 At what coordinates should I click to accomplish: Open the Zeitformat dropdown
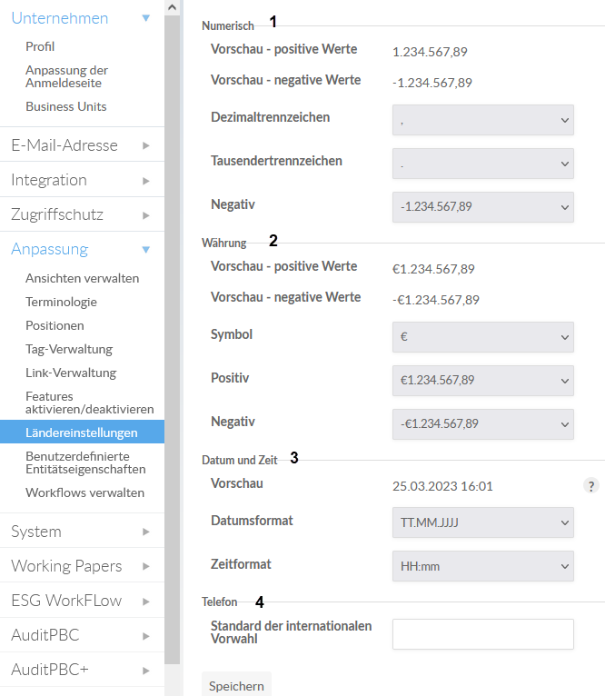coord(483,566)
